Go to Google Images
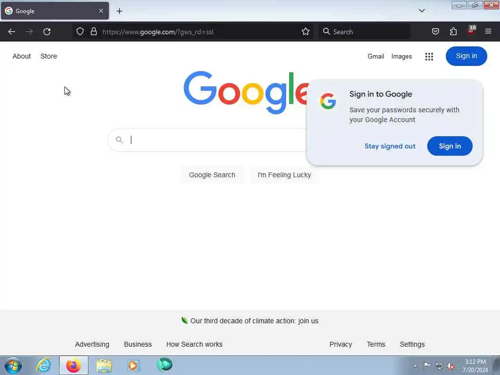 tap(401, 57)
